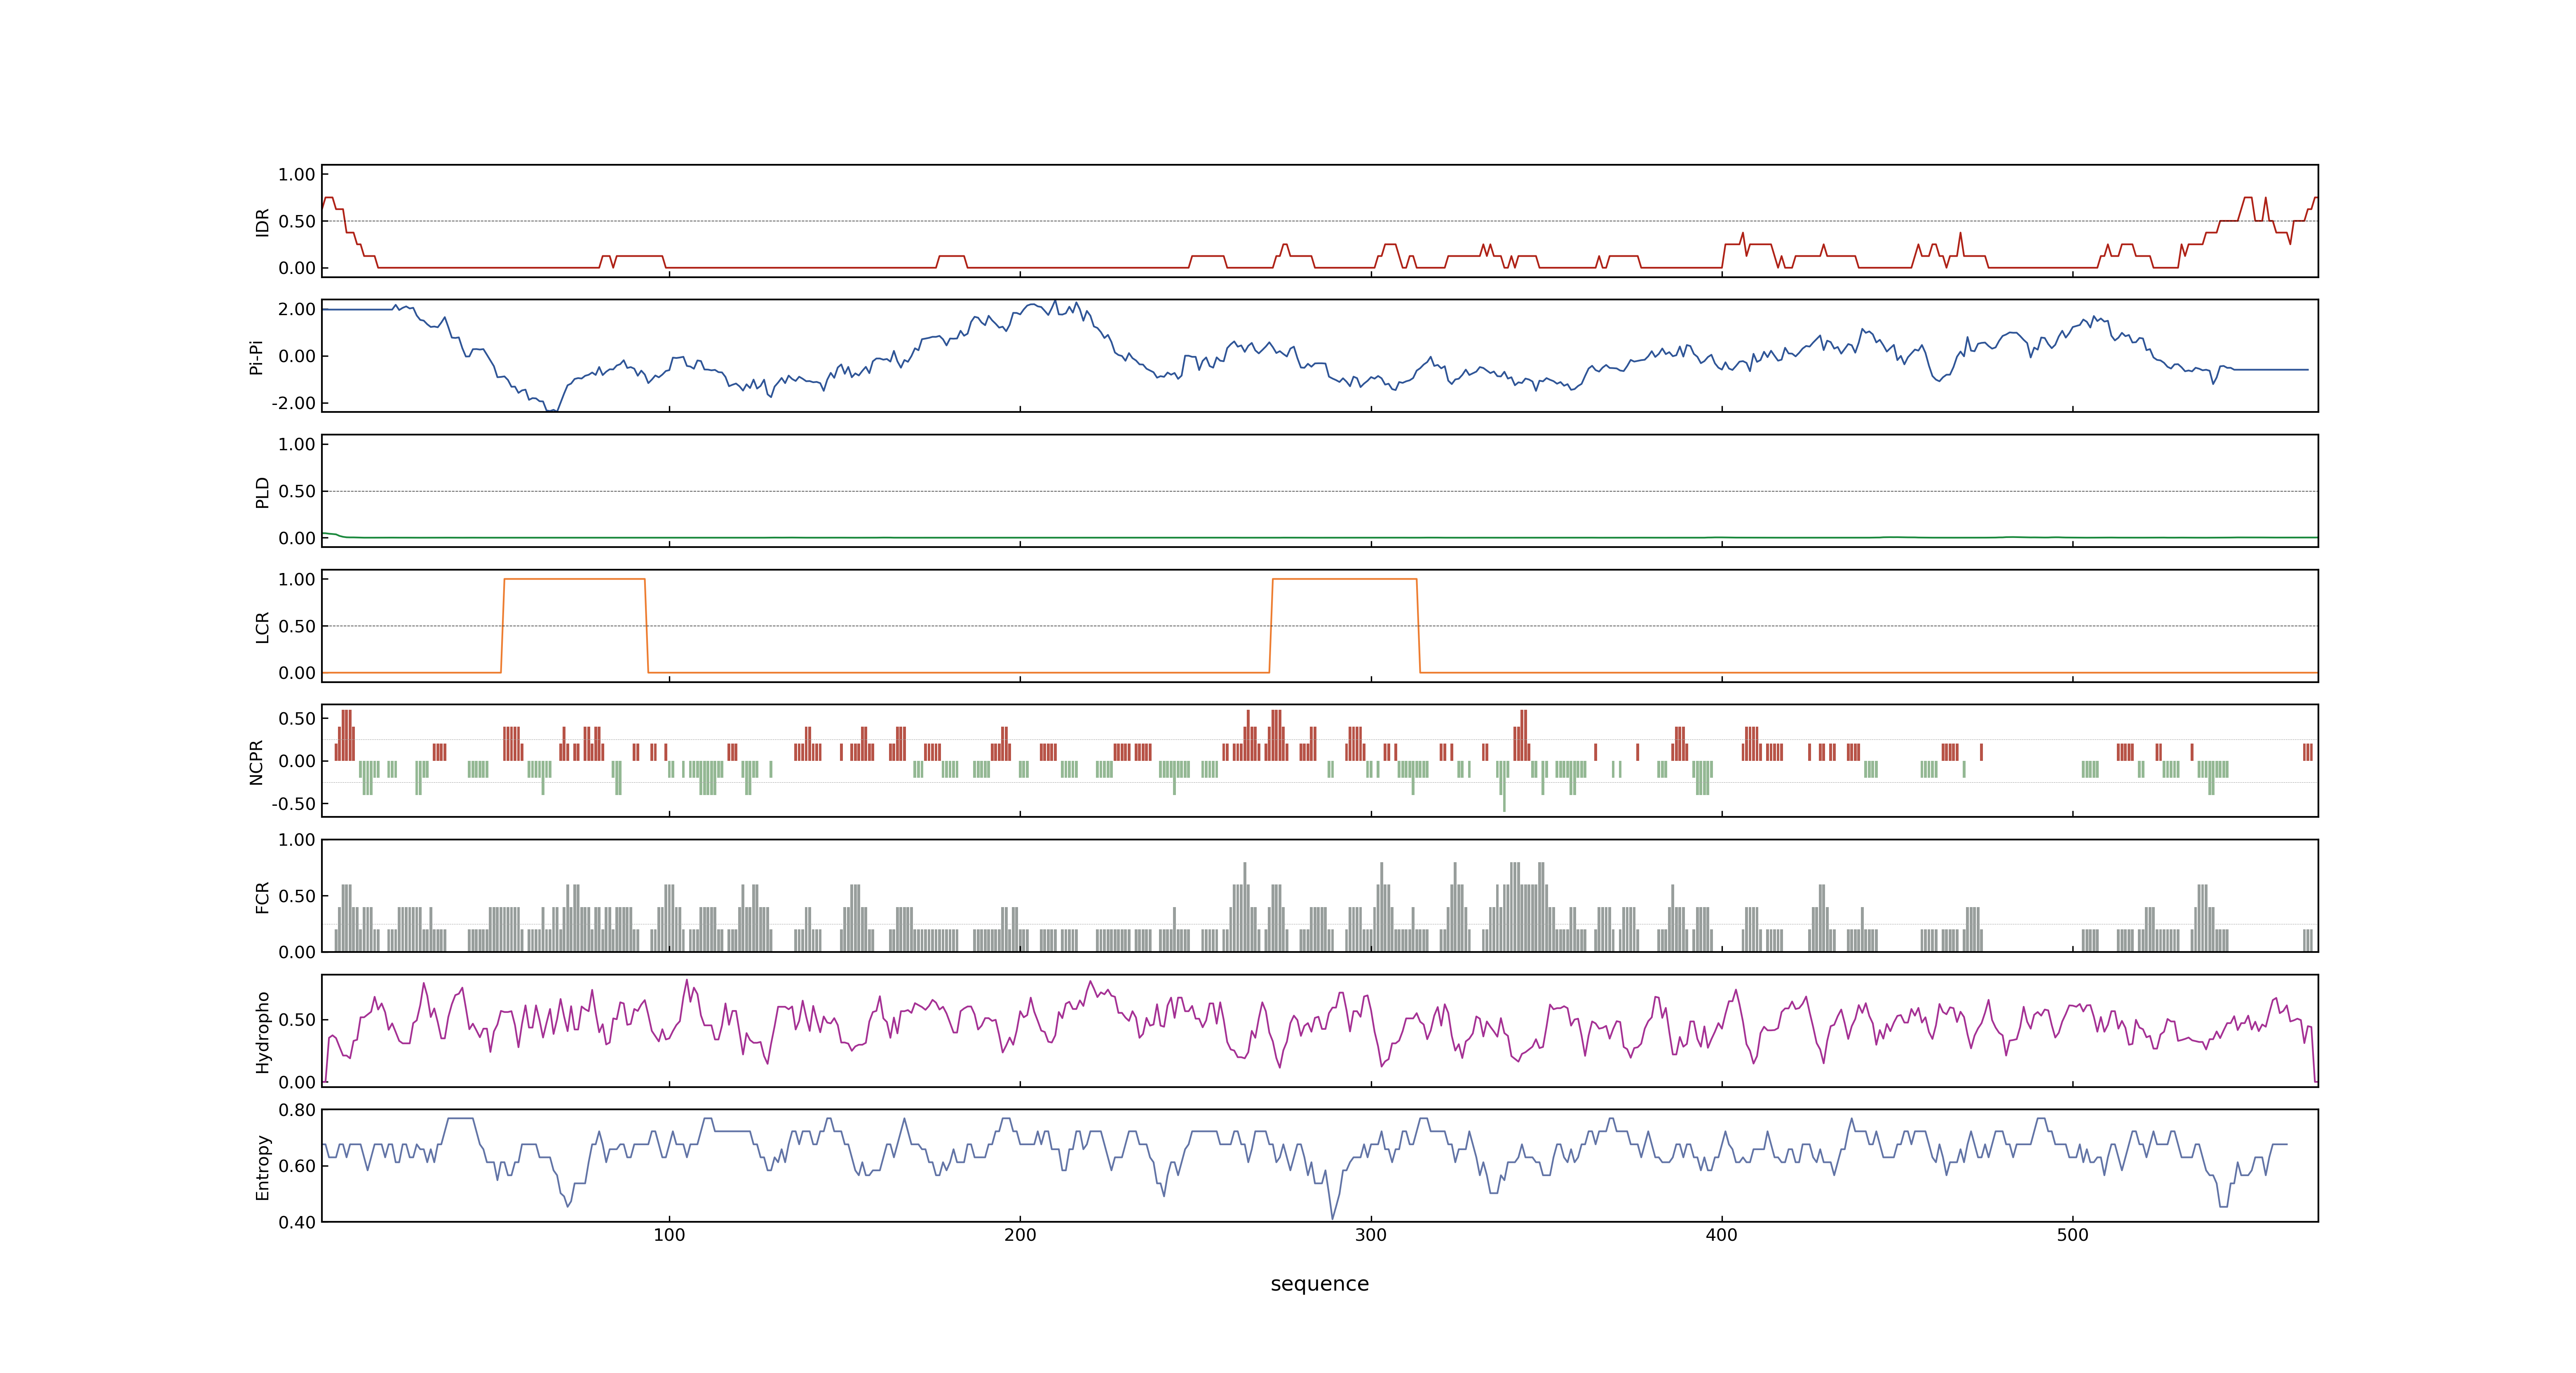
Task: Click the Pi-Pi tick label -2.00
Action: tap(294, 403)
